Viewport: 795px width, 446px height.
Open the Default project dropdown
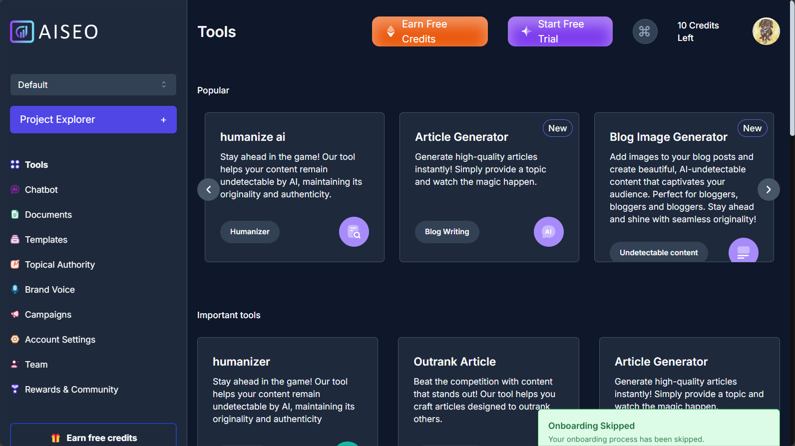coord(93,85)
